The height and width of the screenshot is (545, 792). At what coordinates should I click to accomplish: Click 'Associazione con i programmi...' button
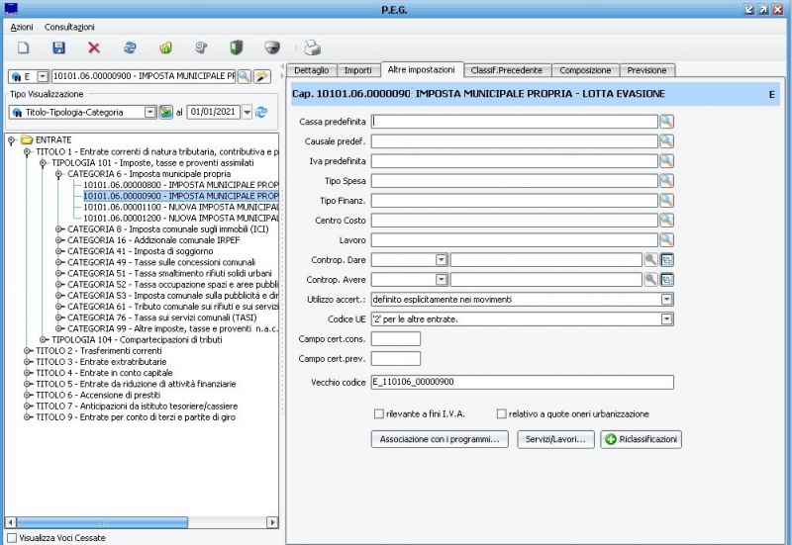point(440,439)
